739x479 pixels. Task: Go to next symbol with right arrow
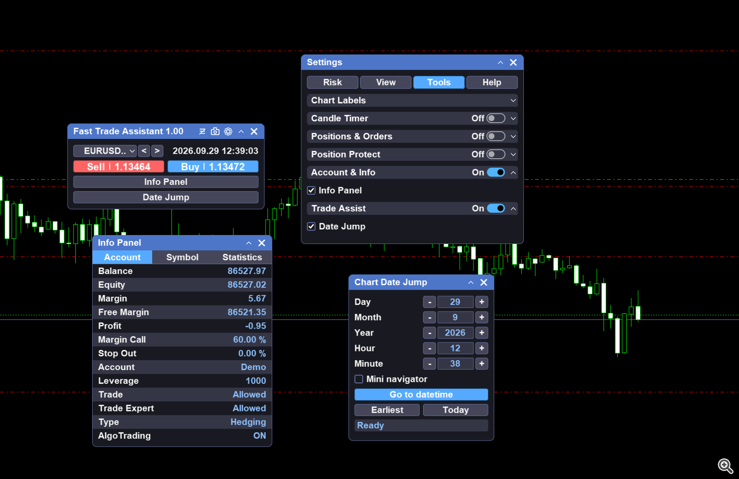(x=157, y=151)
